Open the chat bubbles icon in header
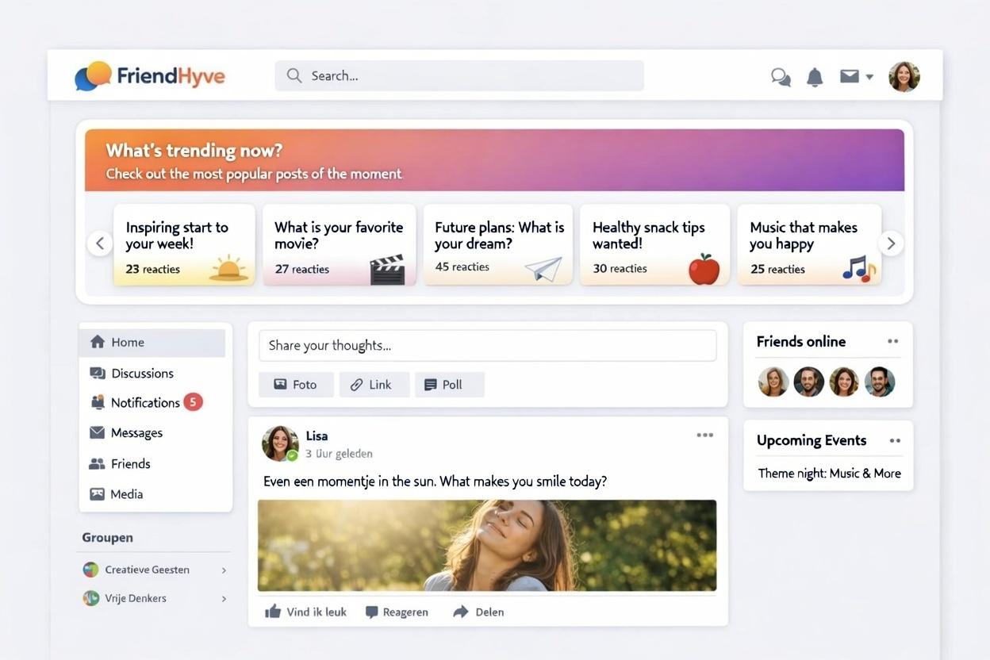990x660 pixels. (x=781, y=77)
